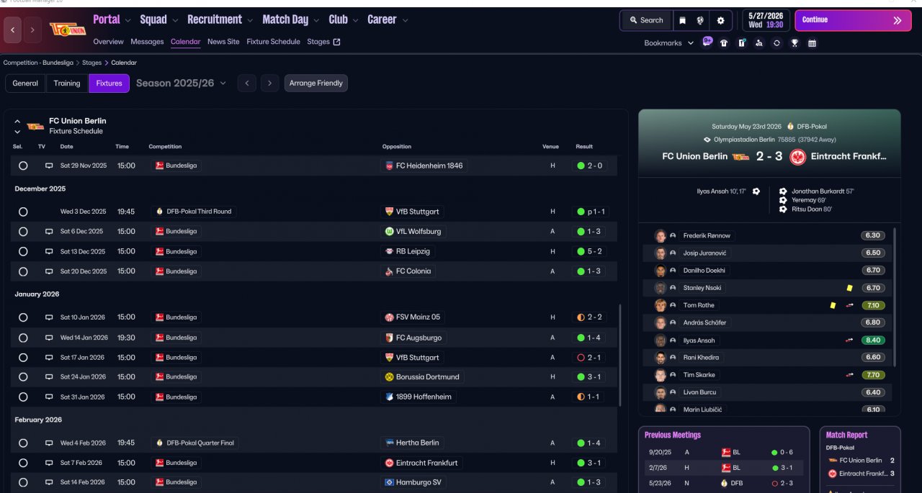Click TV icon for FC Heidenheim 1846 fixture
The height and width of the screenshot is (493, 922).
[x=49, y=166]
